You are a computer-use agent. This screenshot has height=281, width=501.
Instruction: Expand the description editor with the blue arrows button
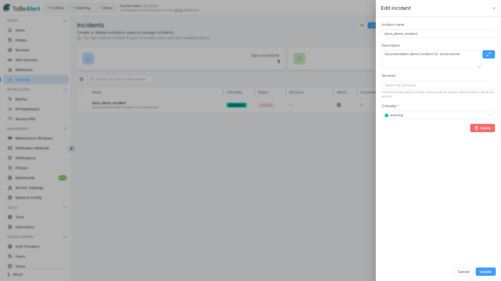click(488, 54)
